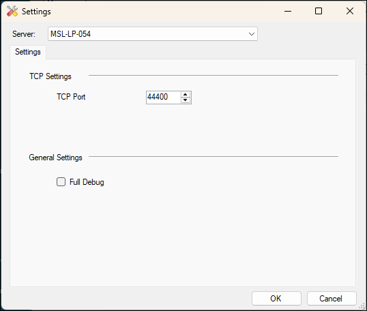Click the window resize grip in the corner
Image resolution: width=367 pixels, height=311 pixels.
coord(362,306)
